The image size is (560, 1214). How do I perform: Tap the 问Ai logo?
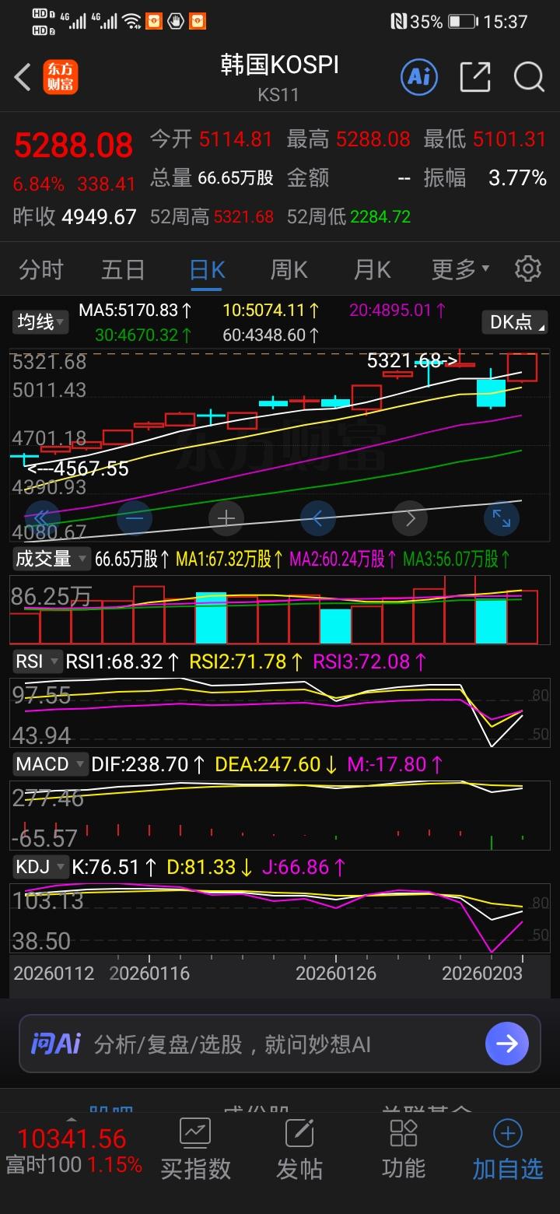55,1044
